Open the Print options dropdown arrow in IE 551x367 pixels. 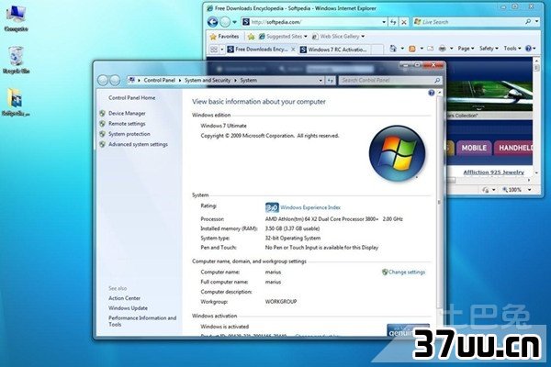click(x=451, y=49)
